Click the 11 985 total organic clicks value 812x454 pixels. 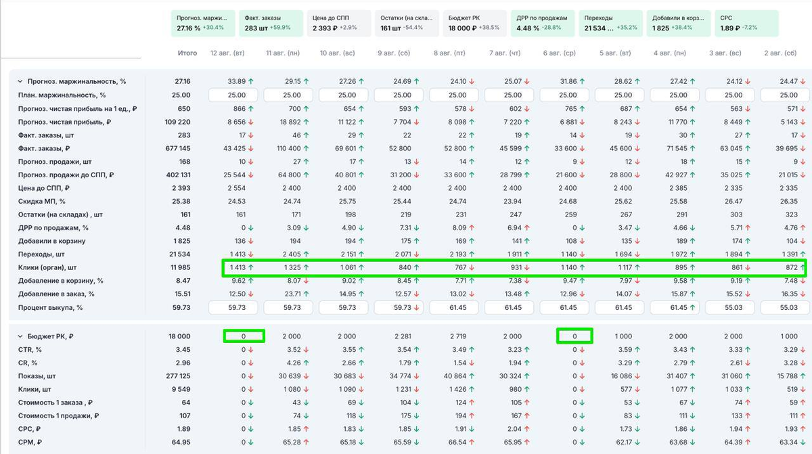pyautogui.click(x=179, y=267)
